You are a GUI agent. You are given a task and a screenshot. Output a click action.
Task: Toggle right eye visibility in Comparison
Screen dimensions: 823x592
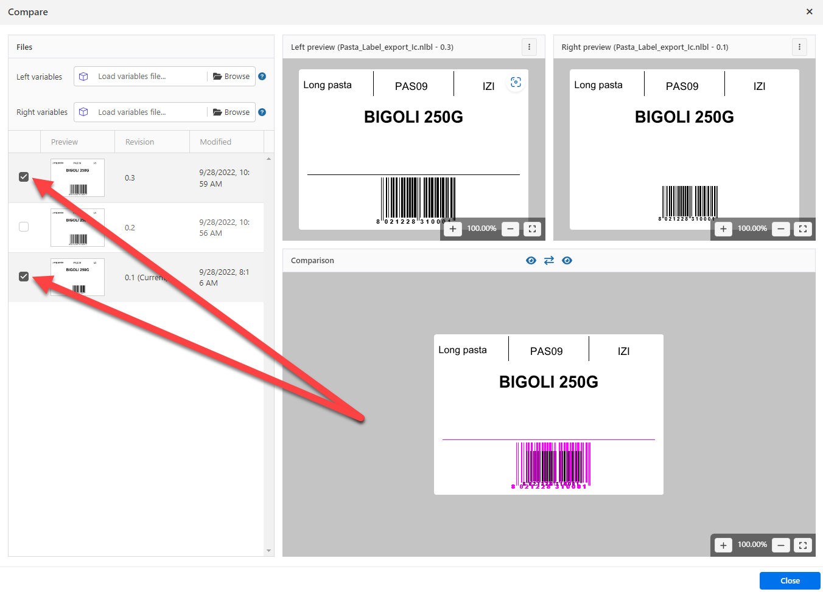coord(567,260)
